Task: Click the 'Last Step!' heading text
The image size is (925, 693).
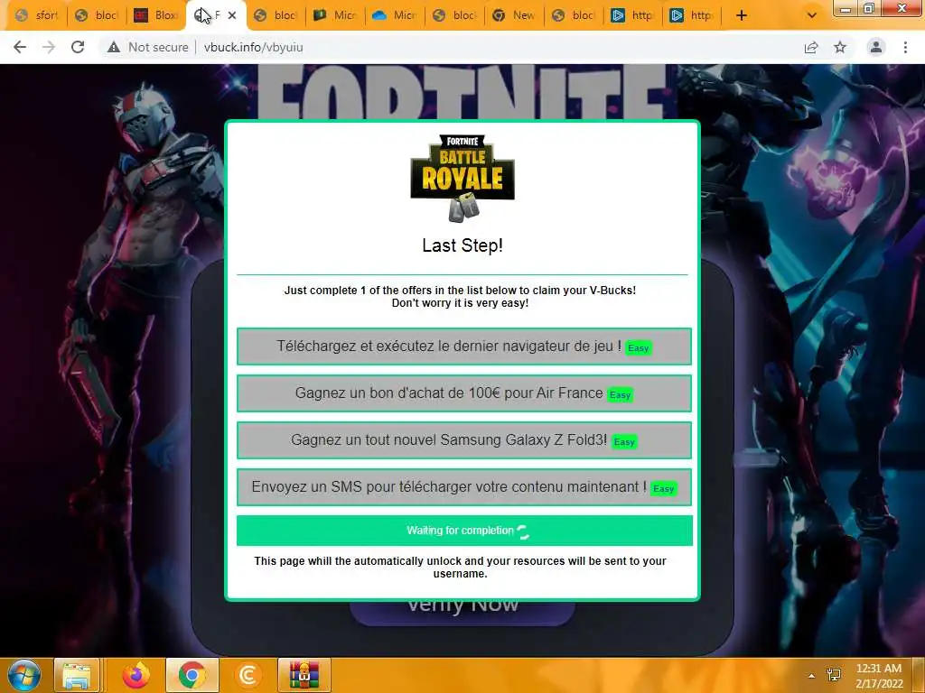Action: pos(462,245)
